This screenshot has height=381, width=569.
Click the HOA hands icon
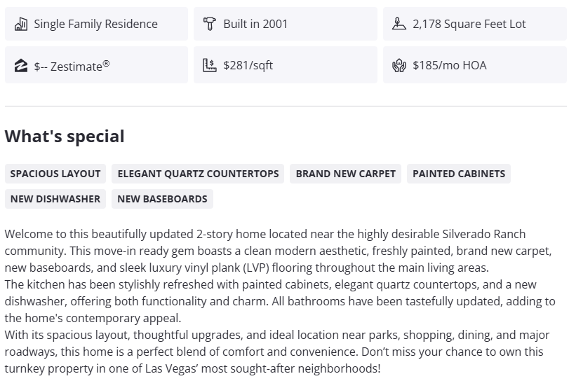[x=399, y=66]
